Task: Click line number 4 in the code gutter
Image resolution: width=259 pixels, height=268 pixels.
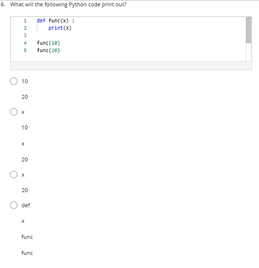Action: (25, 43)
